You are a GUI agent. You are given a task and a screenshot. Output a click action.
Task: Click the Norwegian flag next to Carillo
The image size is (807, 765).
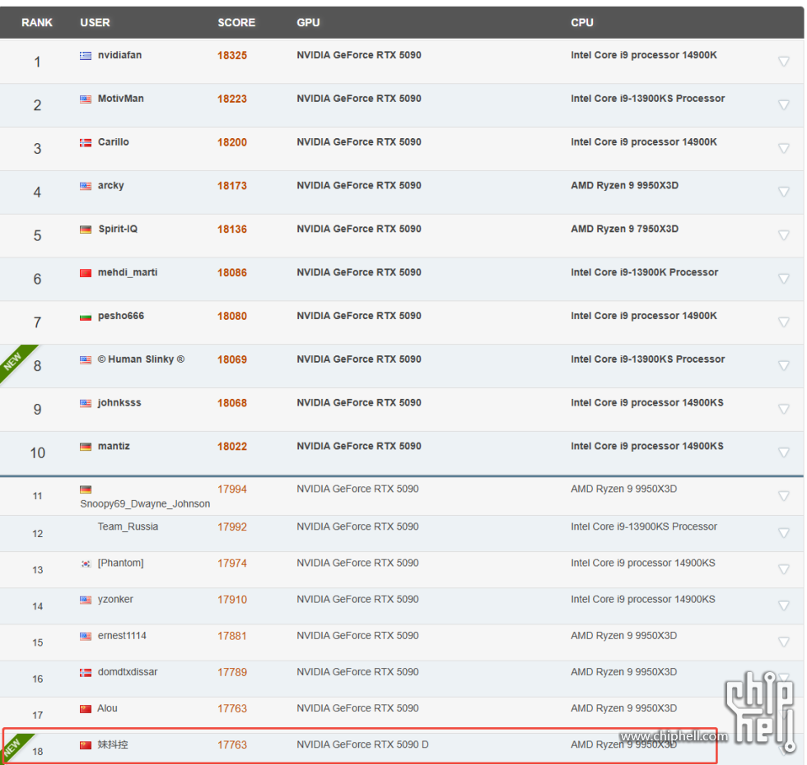point(86,142)
